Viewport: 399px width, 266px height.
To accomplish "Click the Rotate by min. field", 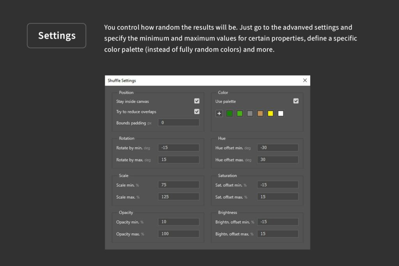I will (178, 147).
